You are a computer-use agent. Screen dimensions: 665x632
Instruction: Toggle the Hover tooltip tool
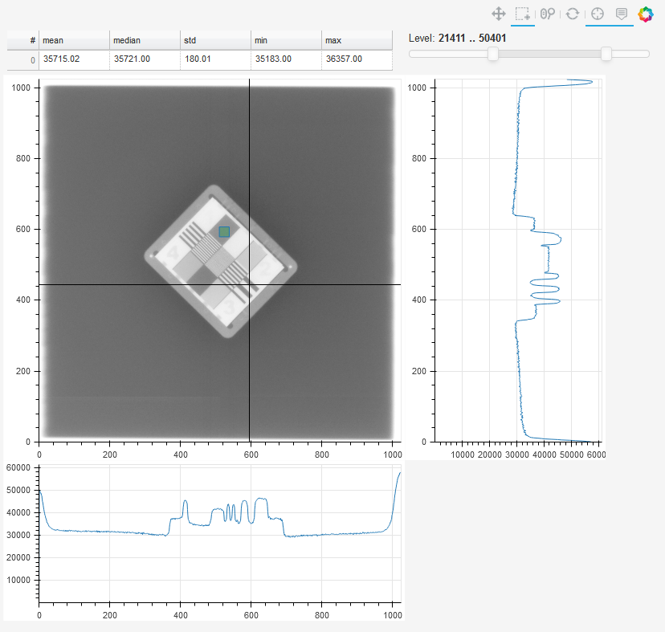622,14
